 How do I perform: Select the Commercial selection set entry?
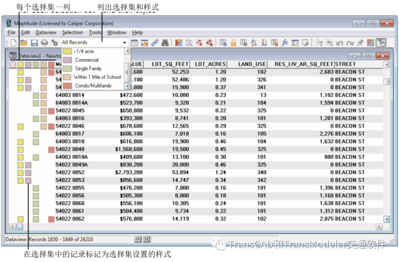point(87,59)
